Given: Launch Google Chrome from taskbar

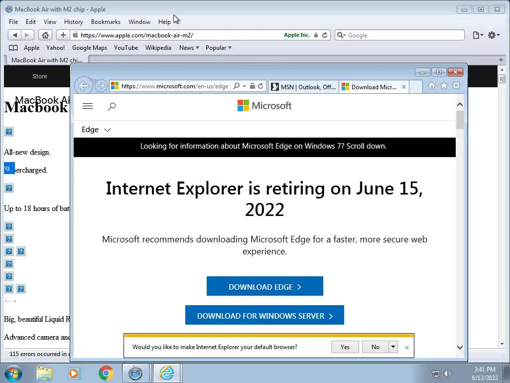Looking at the screenshot, I should click(x=106, y=373).
